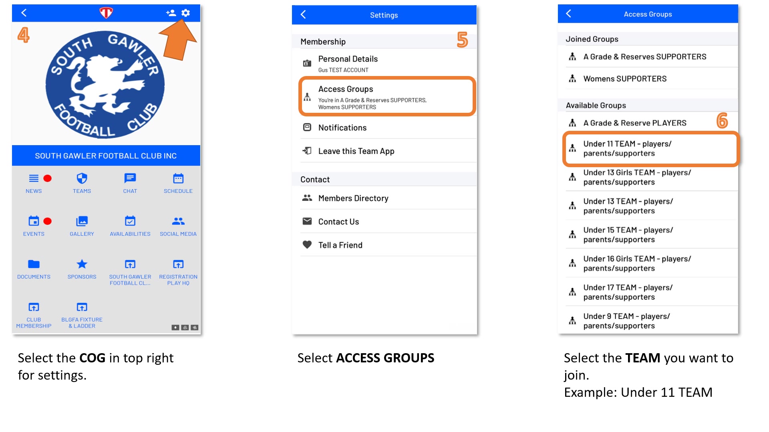The height and width of the screenshot is (432, 769).
Task: Join A Grade & Reserve PLAYERS group
Action: click(x=651, y=123)
